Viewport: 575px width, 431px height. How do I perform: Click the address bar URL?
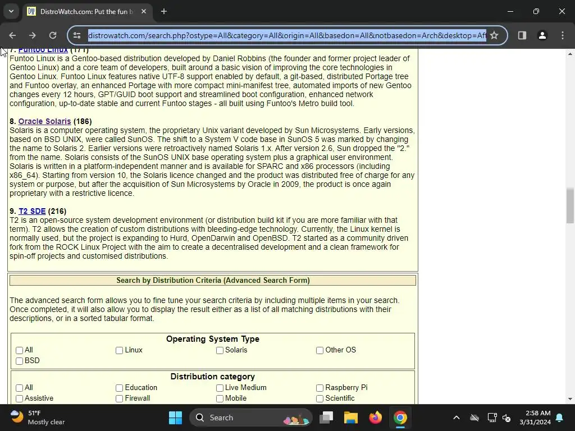(287, 35)
